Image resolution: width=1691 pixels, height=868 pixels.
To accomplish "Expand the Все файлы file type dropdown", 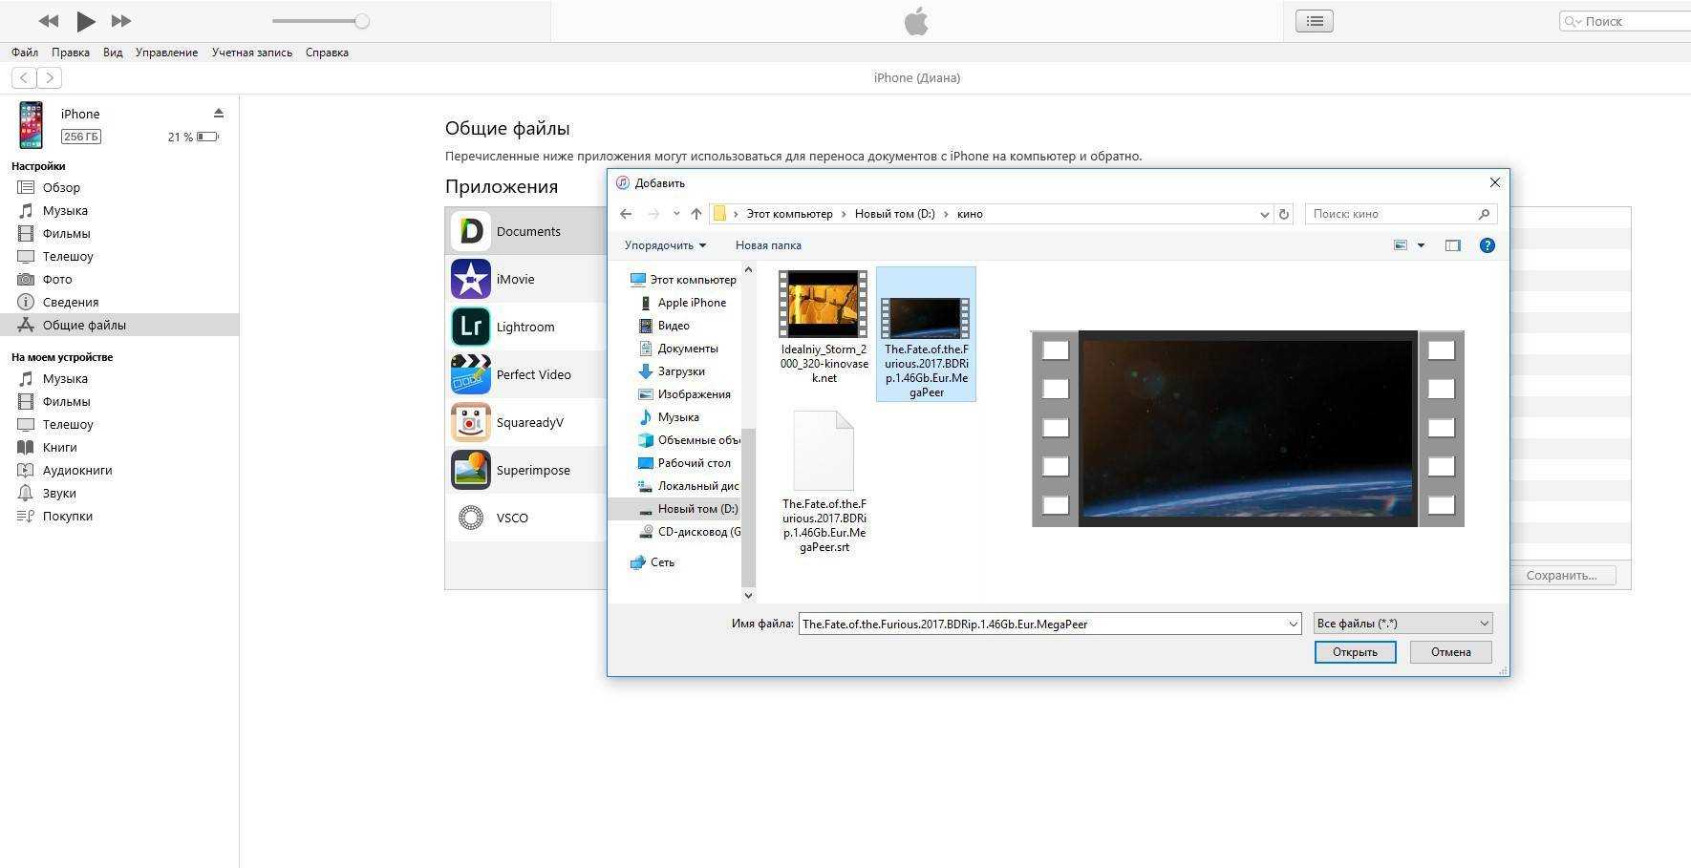I will point(1402,624).
